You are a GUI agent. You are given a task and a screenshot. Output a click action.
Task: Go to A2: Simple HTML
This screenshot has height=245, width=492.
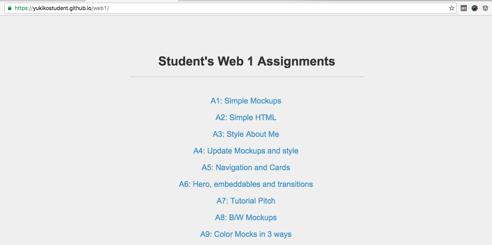click(x=246, y=117)
